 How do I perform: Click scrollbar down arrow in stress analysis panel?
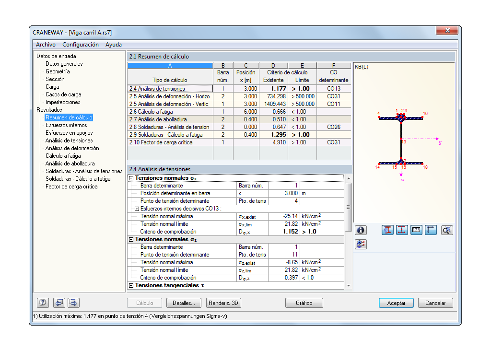(x=348, y=286)
